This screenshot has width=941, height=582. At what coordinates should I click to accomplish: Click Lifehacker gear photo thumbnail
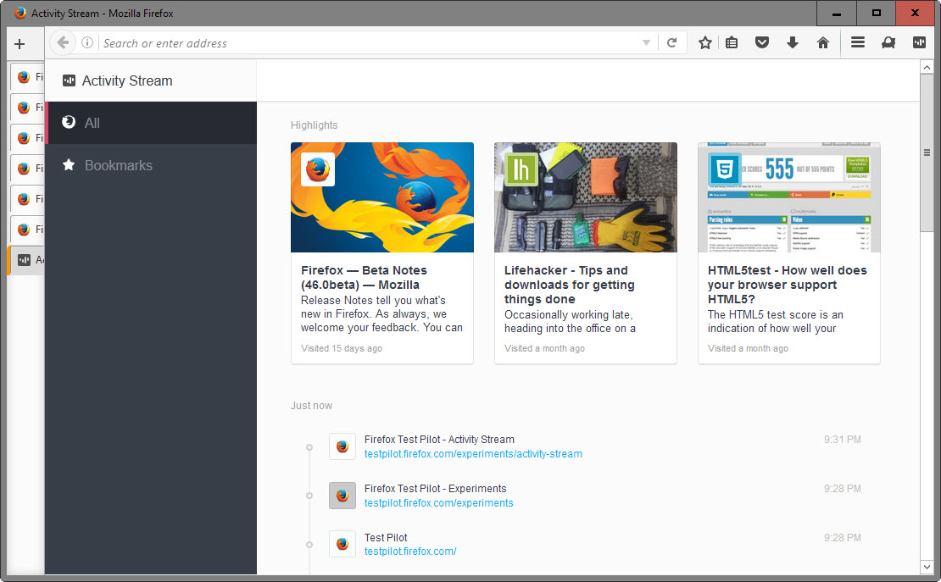586,197
